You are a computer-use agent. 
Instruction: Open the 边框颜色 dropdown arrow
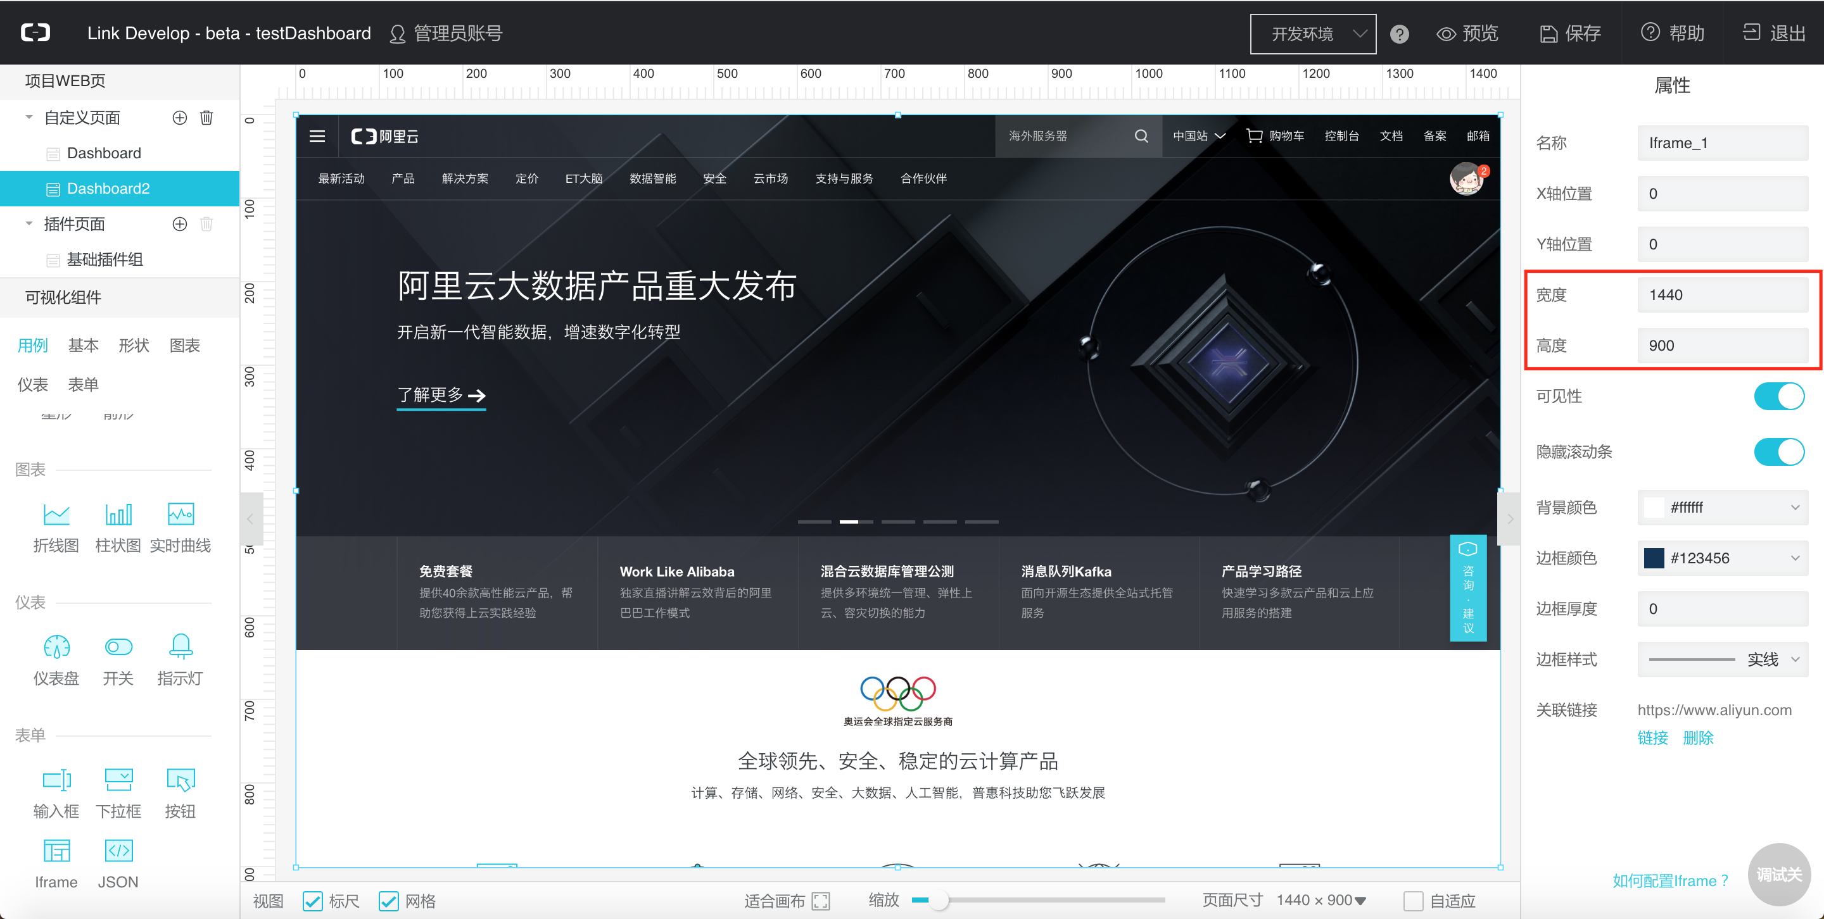pos(1795,558)
